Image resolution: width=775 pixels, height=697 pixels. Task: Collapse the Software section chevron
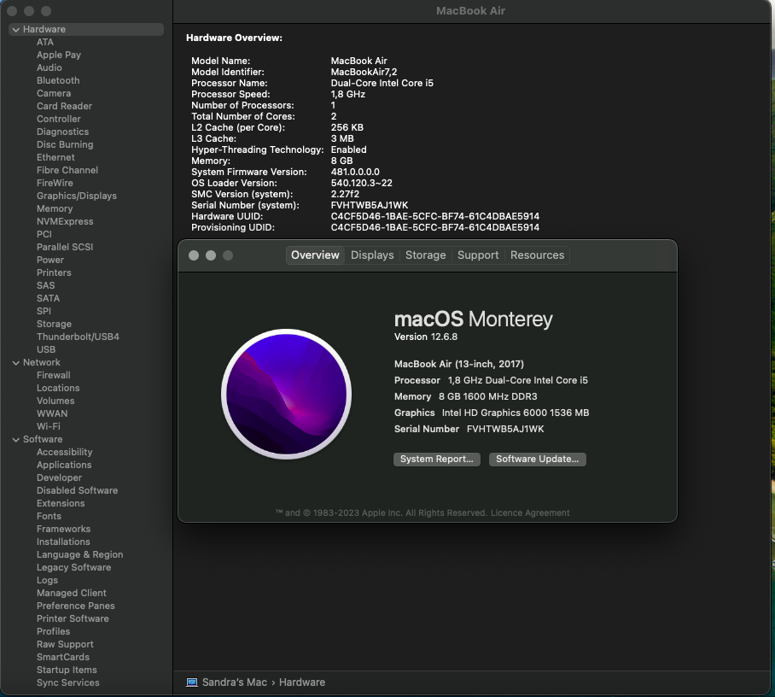coord(16,439)
